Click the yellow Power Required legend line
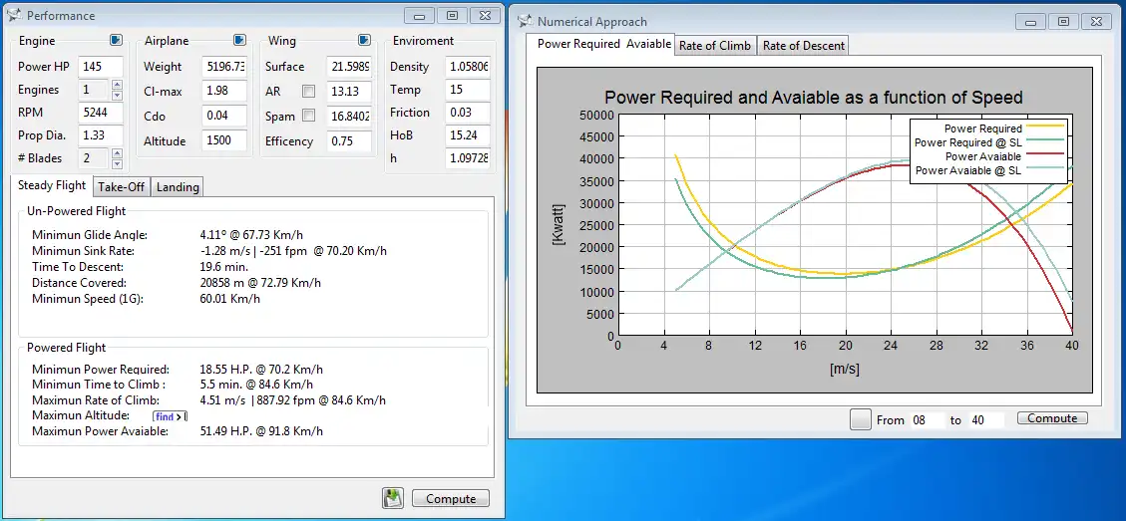 point(1046,128)
